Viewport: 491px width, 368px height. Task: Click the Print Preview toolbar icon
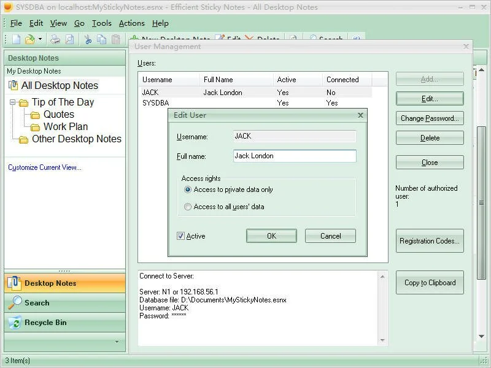69,40
